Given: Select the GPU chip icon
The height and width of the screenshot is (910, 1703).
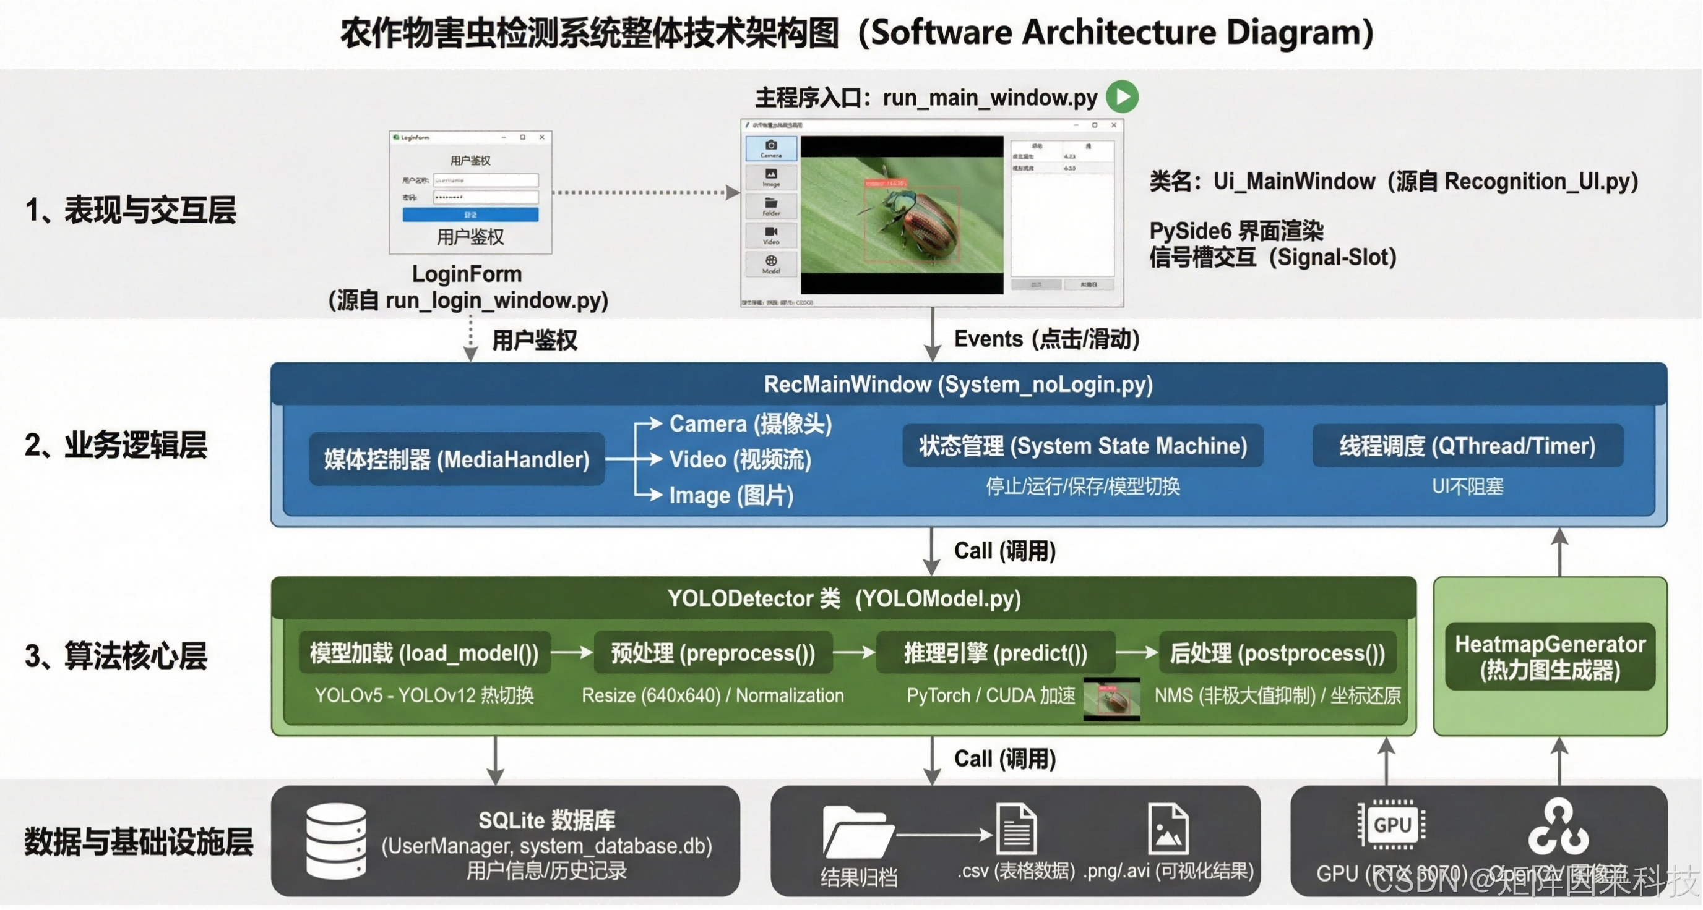Looking at the screenshot, I should (x=1392, y=824).
